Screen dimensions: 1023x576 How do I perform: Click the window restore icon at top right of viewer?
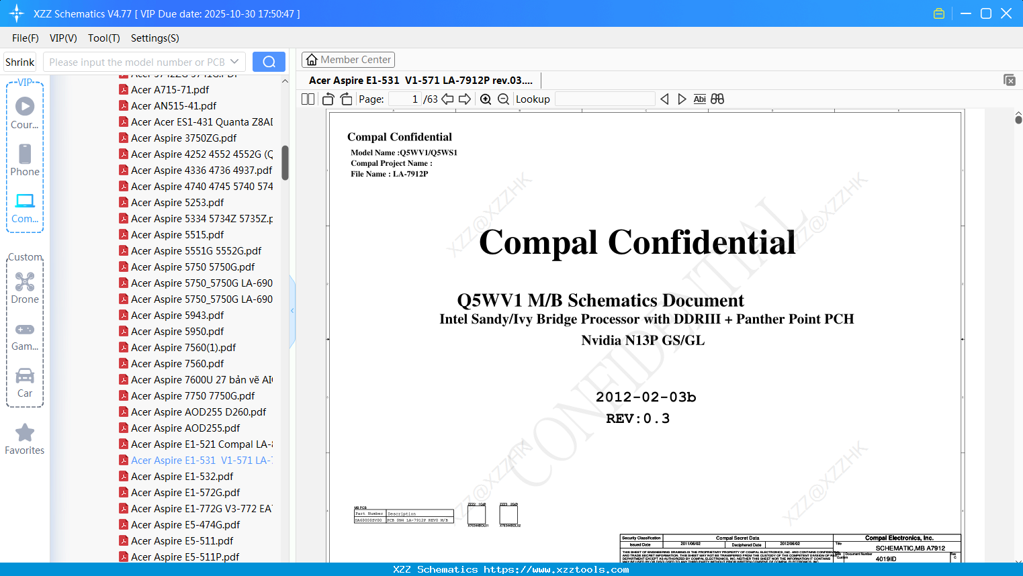tap(1009, 80)
